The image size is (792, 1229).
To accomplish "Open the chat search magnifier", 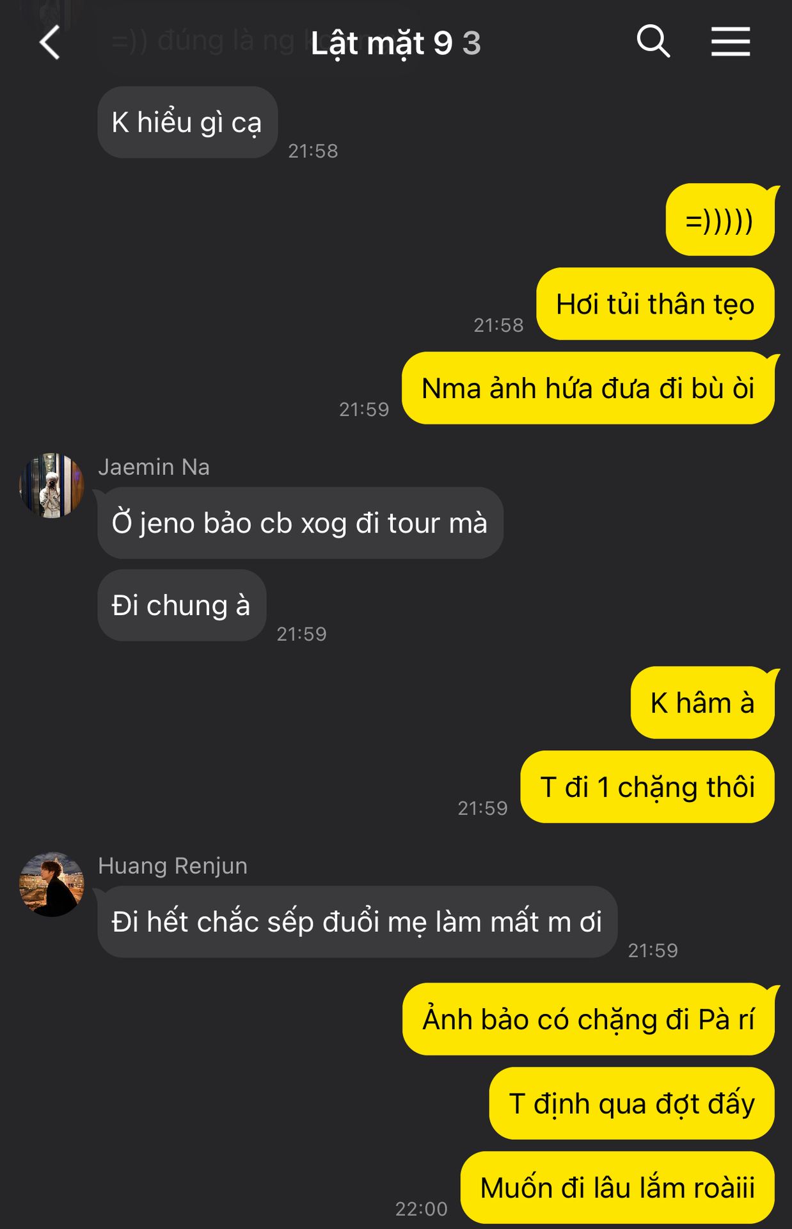I will coord(653,42).
